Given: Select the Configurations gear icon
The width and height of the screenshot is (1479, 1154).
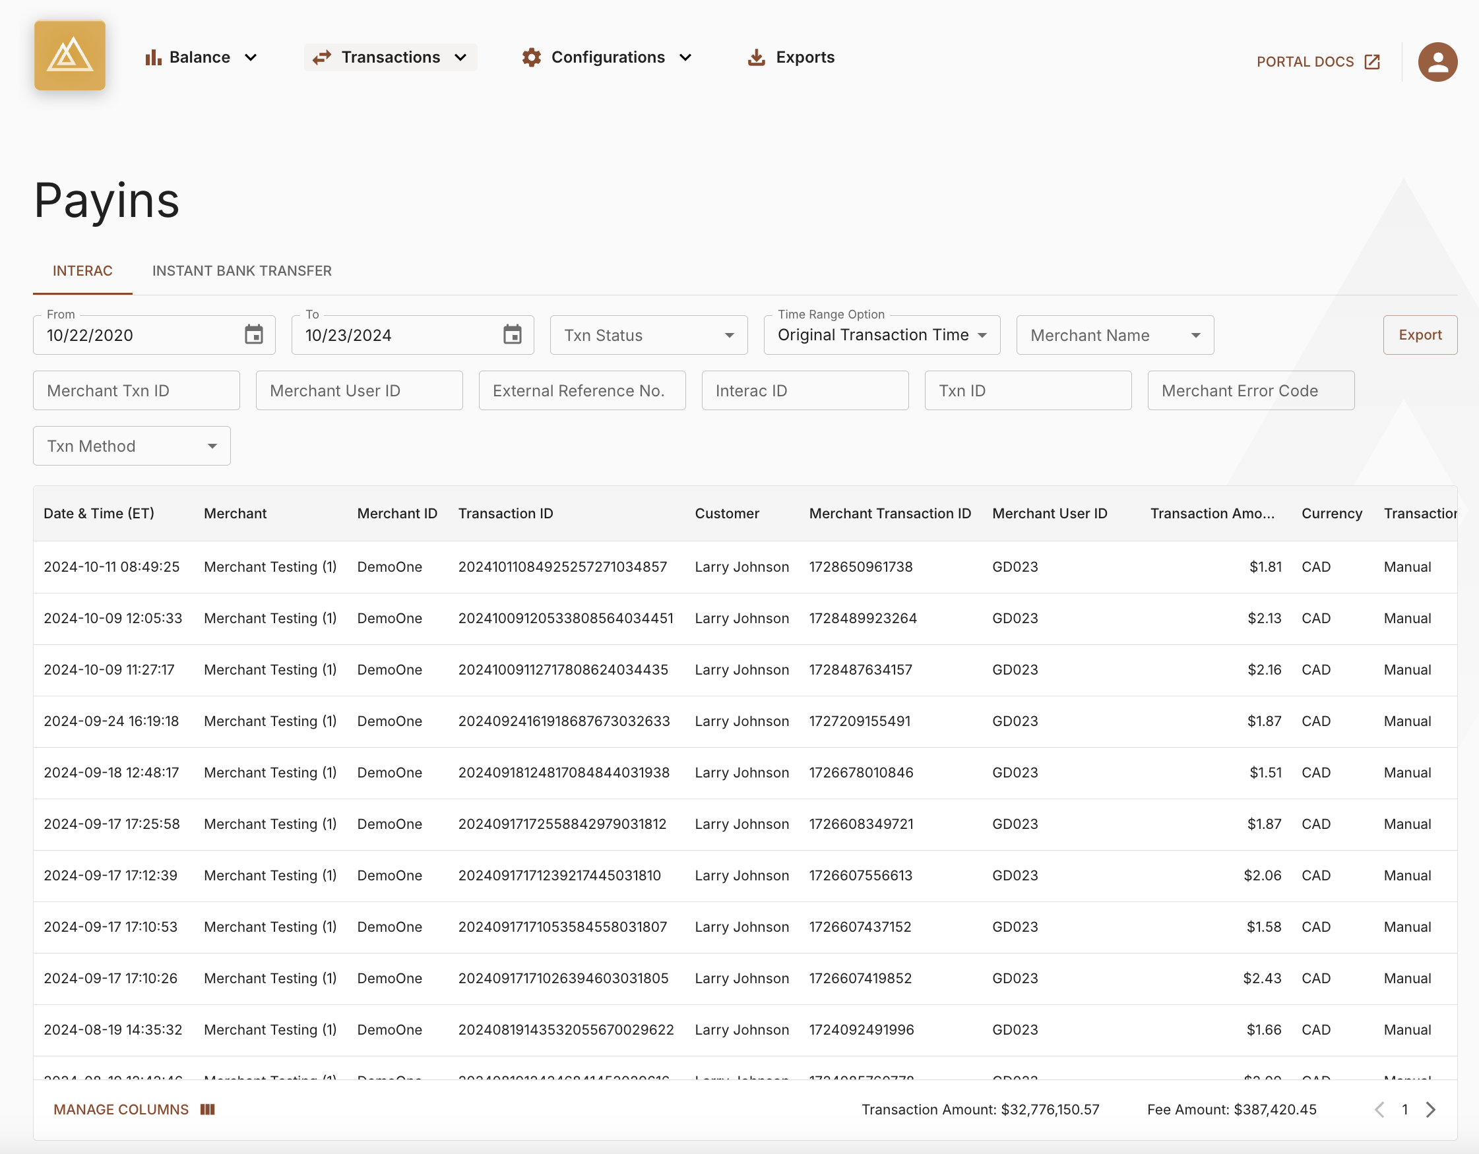Looking at the screenshot, I should point(532,57).
